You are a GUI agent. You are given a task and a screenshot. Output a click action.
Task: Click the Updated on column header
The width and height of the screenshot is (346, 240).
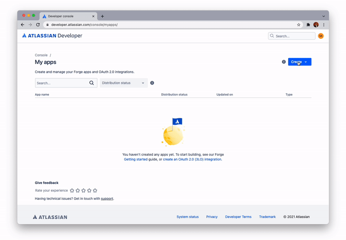224,95
